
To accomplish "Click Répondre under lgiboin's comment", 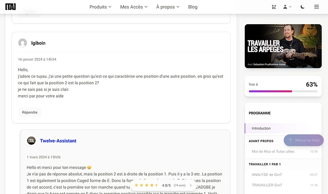I will pyautogui.click(x=29, y=112).
